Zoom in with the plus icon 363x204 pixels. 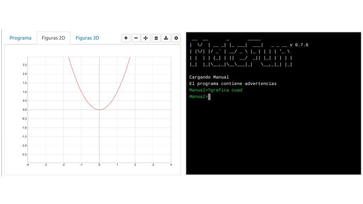pyautogui.click(x=126, y=38)
